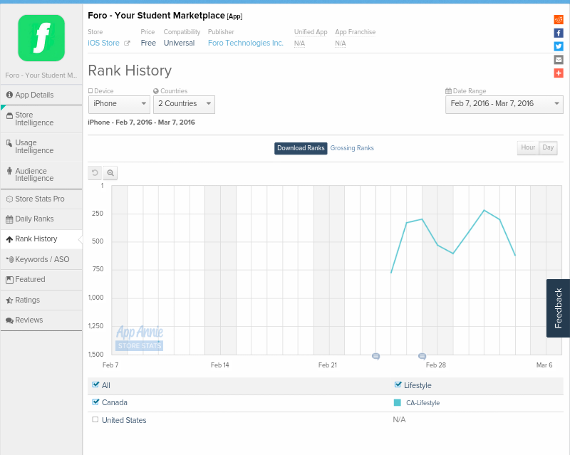Share the page on Reddit
This screenshot has height=455, width=570.
[x=559, y=20]
